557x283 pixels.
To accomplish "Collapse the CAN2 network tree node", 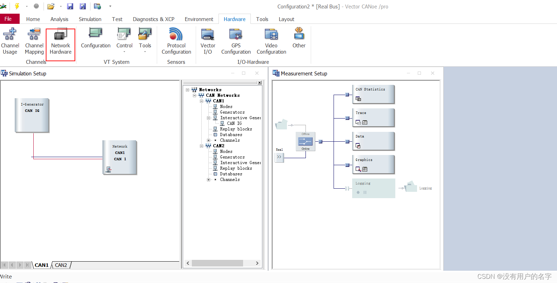I will pyautogui.click(x=202, y=146).
